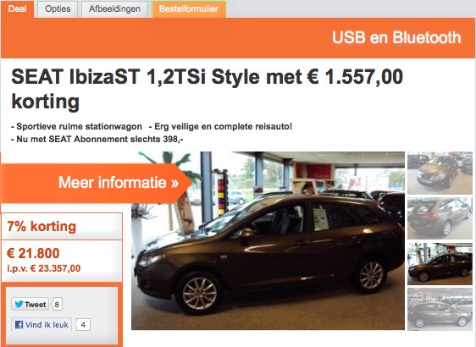This screenshot has width=476, height=347.
Task: Click the Facebook logo icon
Action: 19,324
